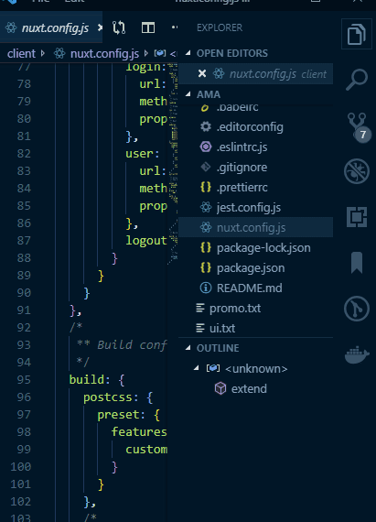This screenshot has height=522, width=376.
Task: Click the EXPLORER panel title
Action: [x=220, y=27]
